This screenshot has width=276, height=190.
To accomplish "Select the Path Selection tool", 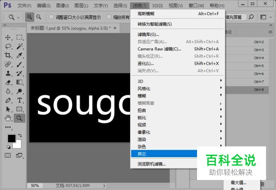I will [x=8, y=109].
